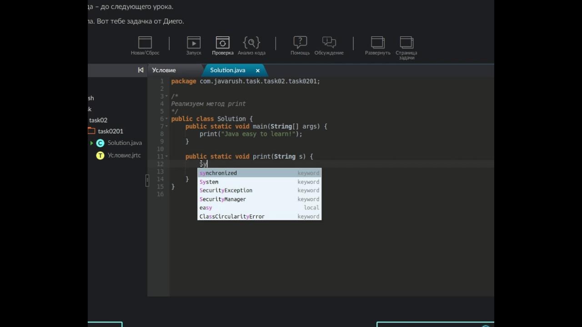Open Анализ кода code analysis icon

(251, 43)
